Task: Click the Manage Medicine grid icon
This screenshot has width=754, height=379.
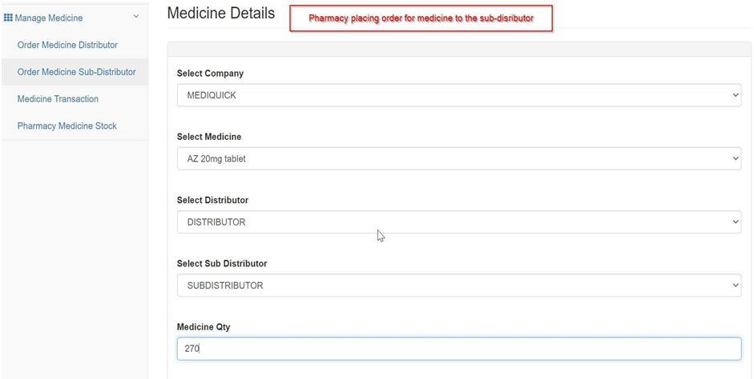Action: click(x=8, y=18)
